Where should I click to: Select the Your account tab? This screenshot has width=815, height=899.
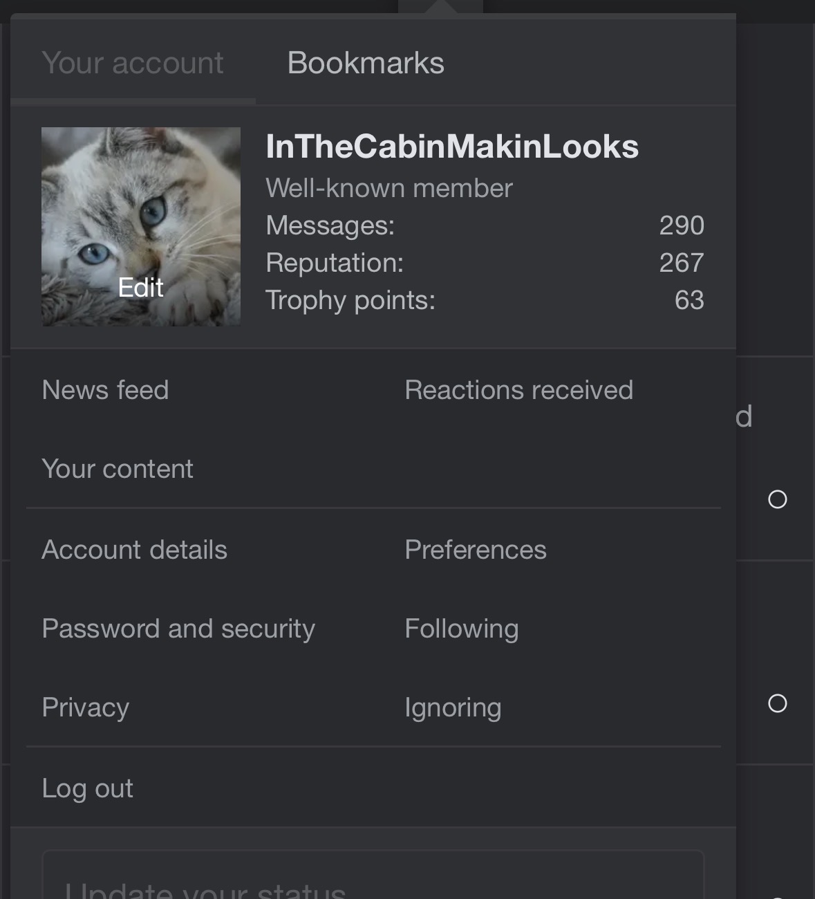click(132, 63)
